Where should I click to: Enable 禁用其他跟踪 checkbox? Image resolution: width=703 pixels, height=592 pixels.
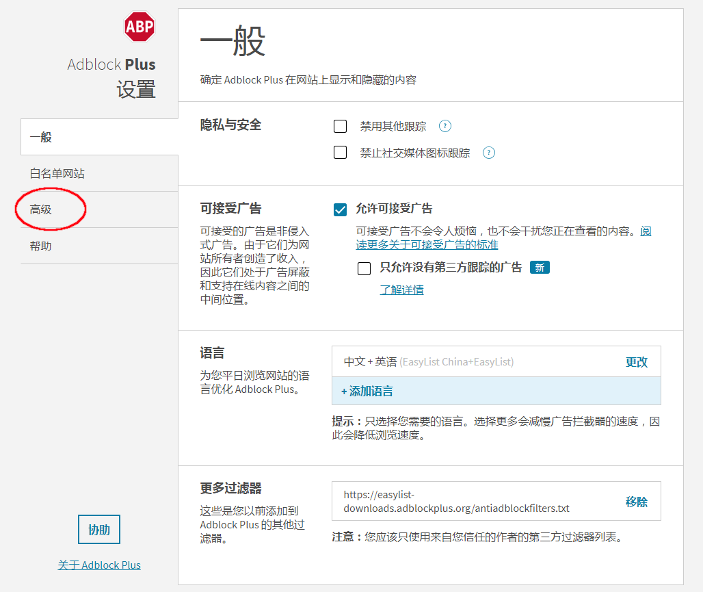click(x=341, y=126)
